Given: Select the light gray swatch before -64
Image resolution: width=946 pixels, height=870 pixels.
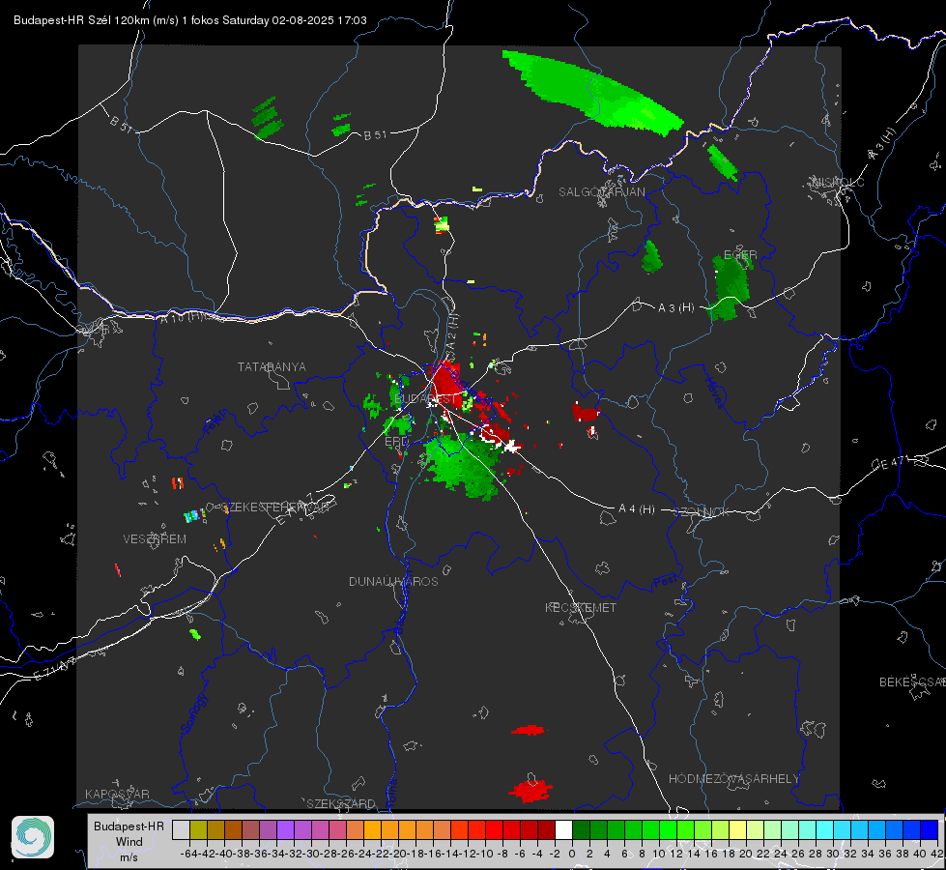Looking at the screenshot, I should pos(181,830).
